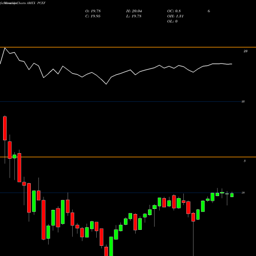Click the tall first red candlestick

(x=5, y=129)
